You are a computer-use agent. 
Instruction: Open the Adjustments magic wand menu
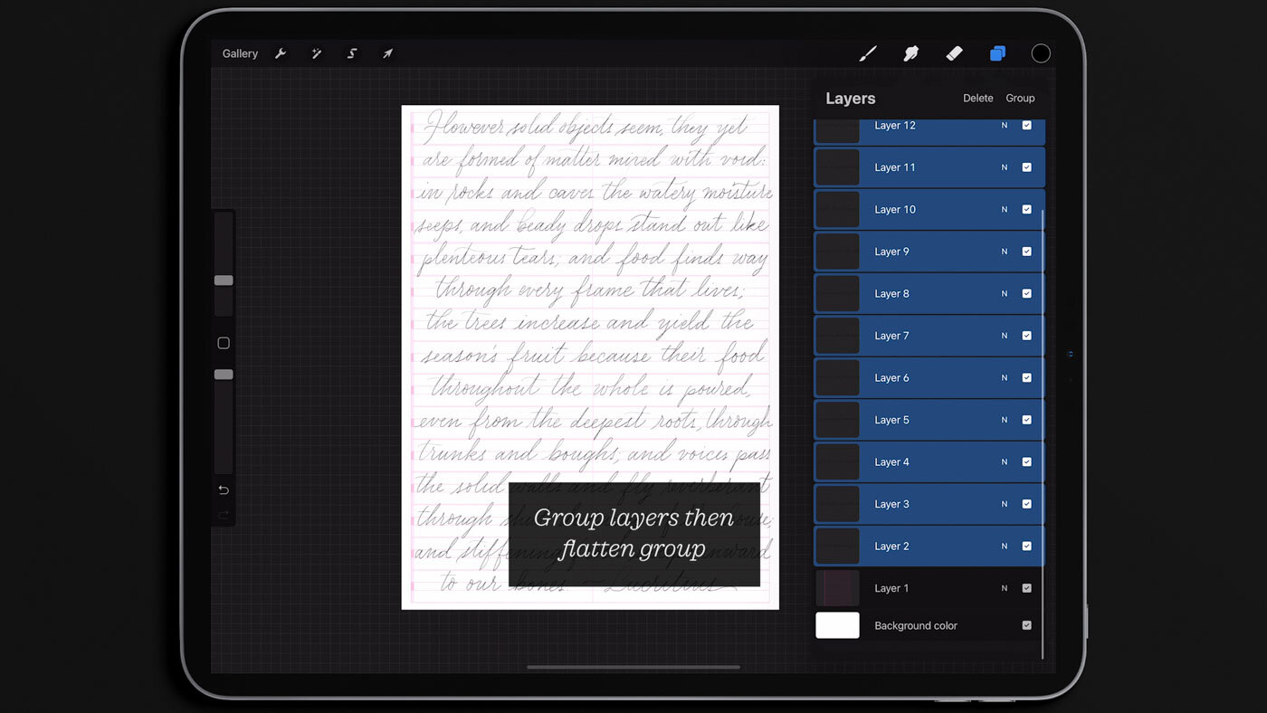coord(317,53)
